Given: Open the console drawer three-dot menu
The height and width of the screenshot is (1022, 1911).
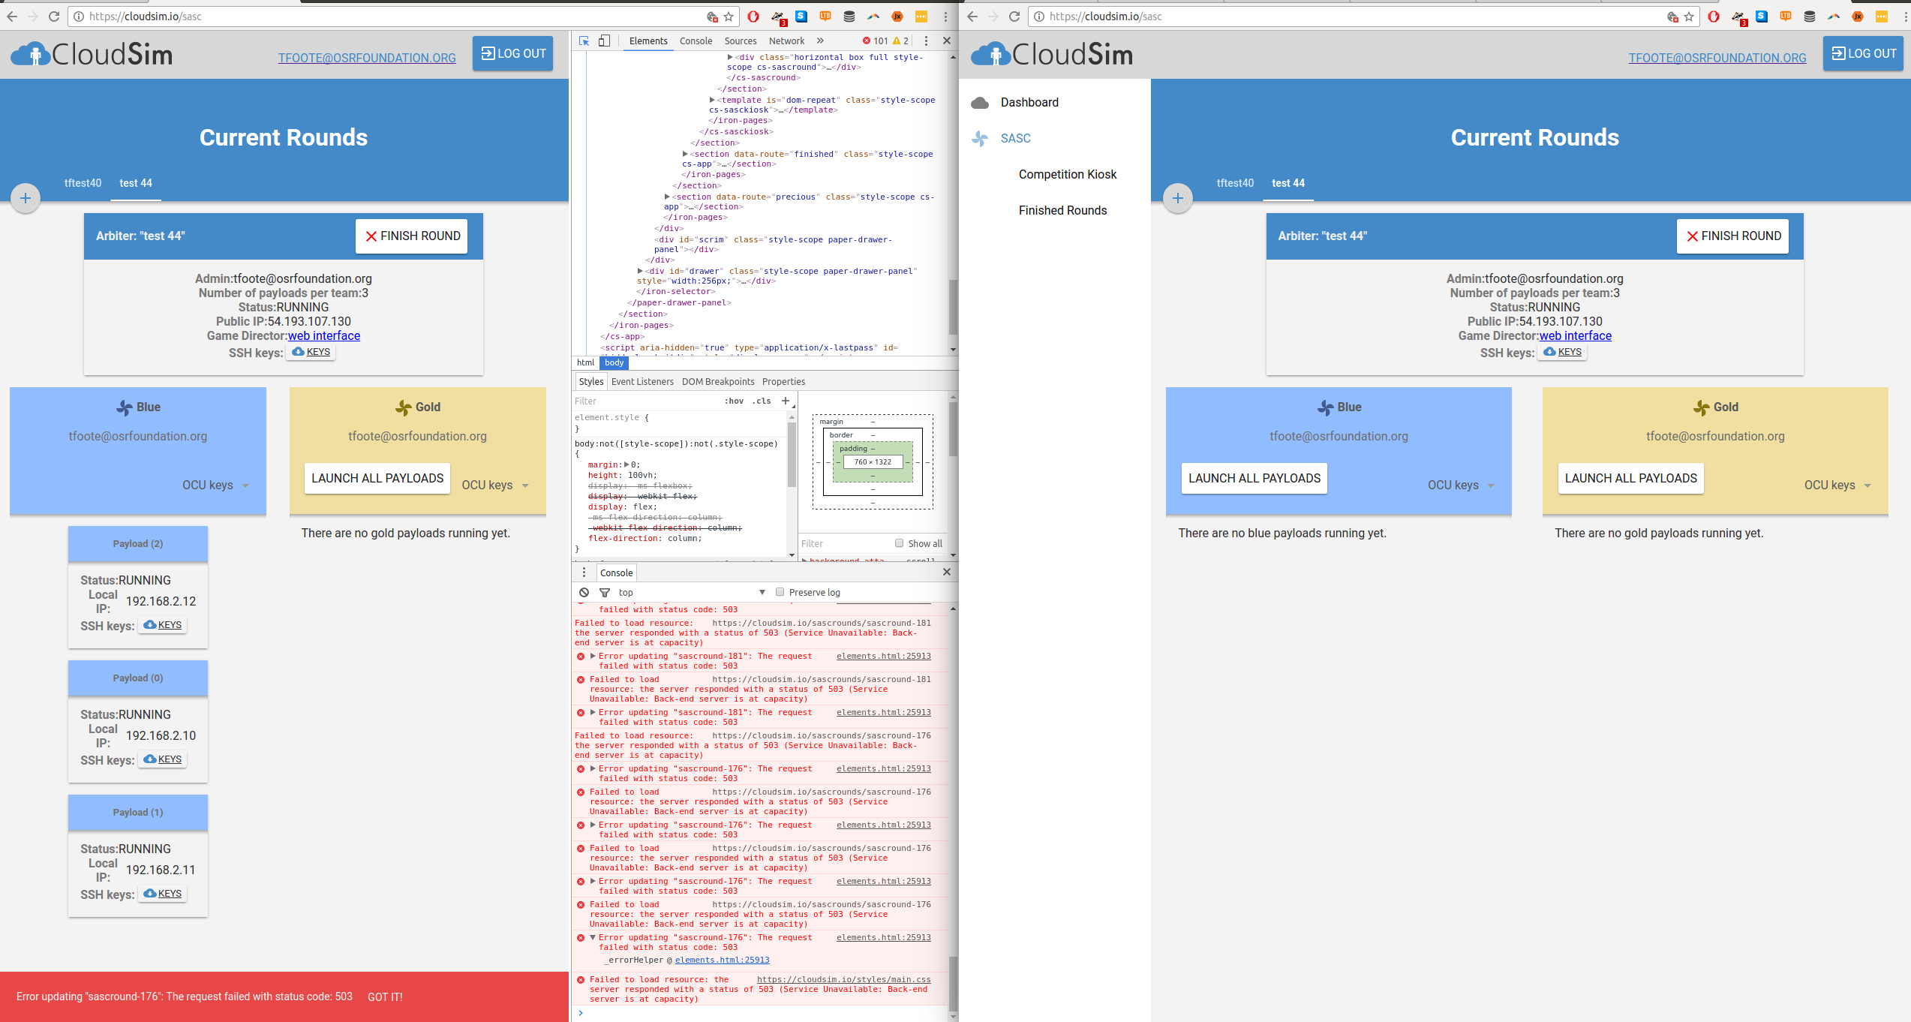Looking at the screenshot, I should [584, 573].
